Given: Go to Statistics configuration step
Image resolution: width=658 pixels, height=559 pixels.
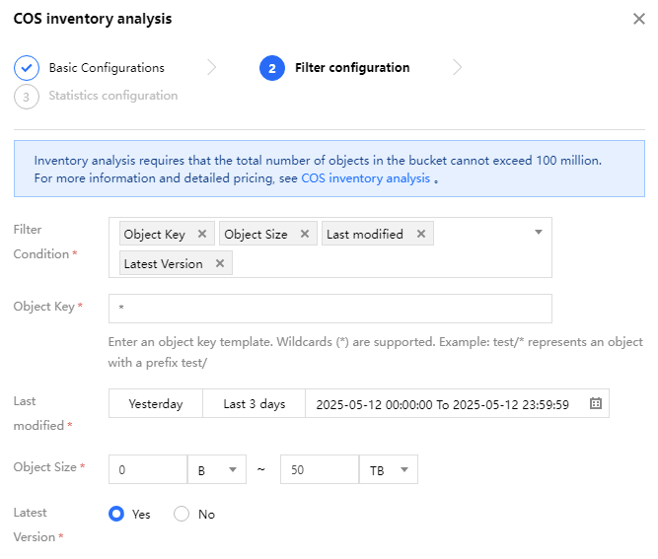Looking at the screenshot, I should 112,97.
